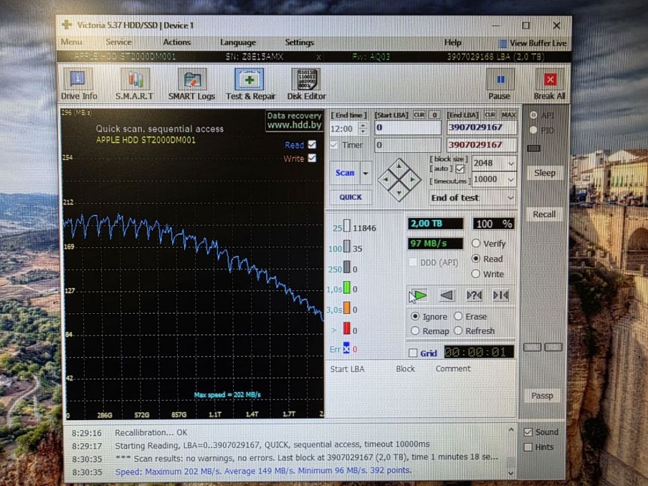Enable the Grid checkbox
Screen dimensions: 648x486
413,352
